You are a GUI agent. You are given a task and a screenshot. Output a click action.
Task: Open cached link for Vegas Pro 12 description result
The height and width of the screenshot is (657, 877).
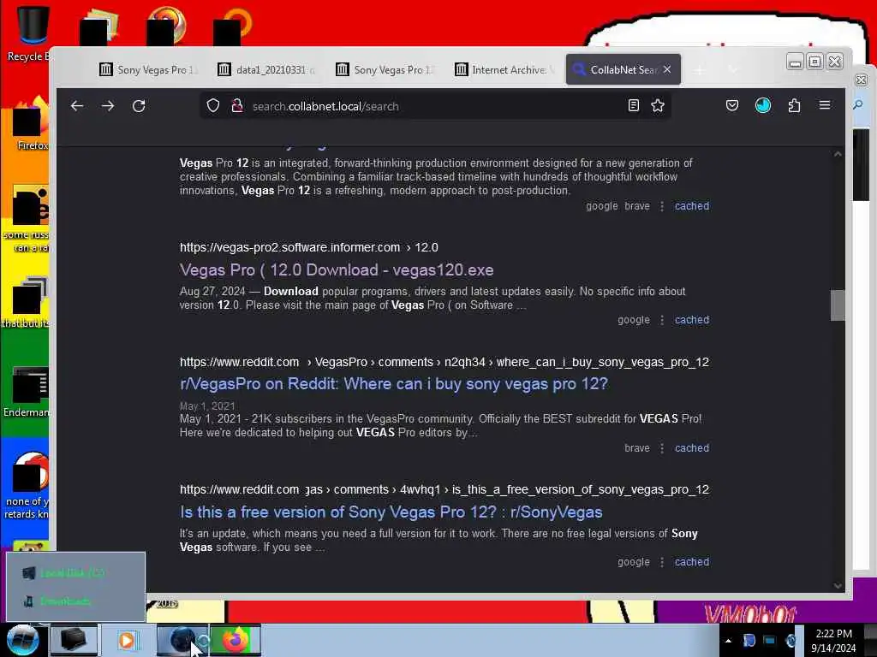(x=692, y=206)
